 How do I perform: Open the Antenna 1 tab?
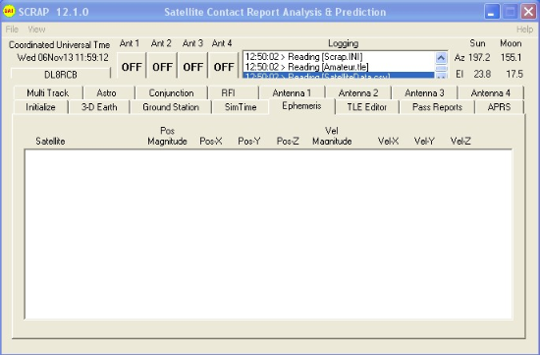[292, 92]
